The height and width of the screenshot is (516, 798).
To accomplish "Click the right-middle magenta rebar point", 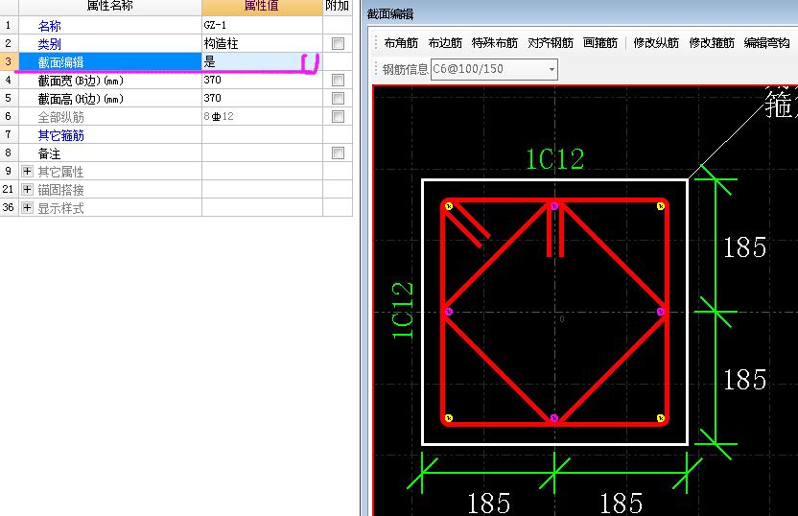I will [660, 312].
